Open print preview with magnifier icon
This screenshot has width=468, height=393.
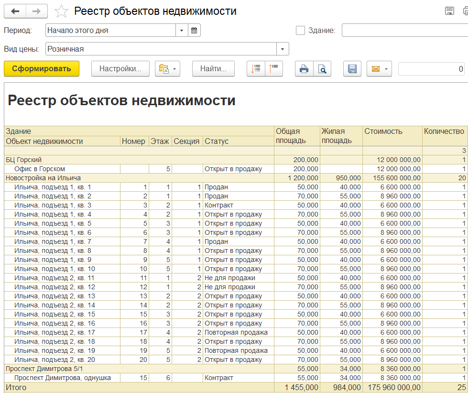coord(323,69)
